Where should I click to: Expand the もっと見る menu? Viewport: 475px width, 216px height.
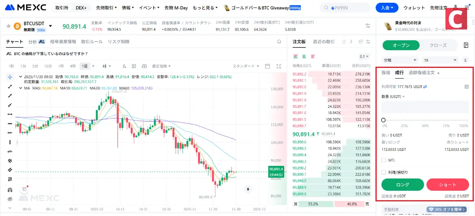205,8
